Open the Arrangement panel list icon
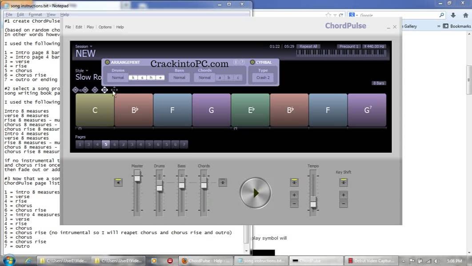 click(x=236, y=62)
